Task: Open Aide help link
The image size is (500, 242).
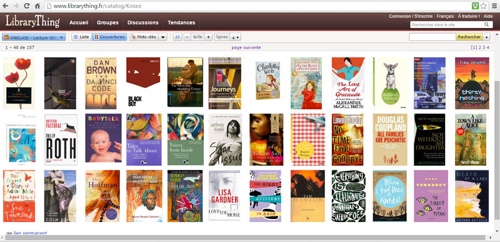Action: tap(488, 16)
